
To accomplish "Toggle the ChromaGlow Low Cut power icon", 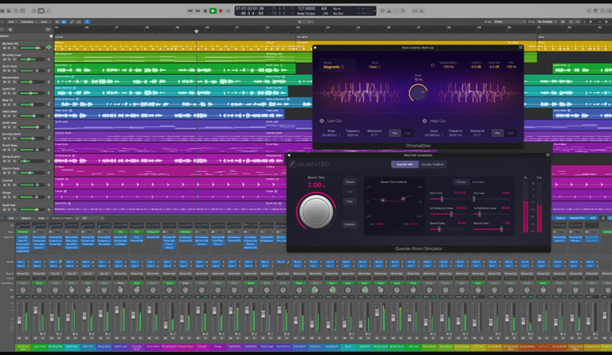I will 320,120.
